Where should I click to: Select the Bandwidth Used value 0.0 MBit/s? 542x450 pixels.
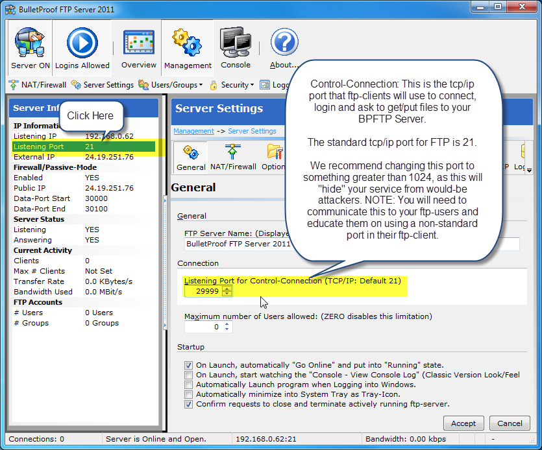tap(103, 292)
